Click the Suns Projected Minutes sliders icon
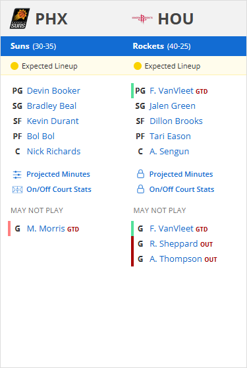Image resolution: width=247 pixels, height=368 pixels. [17, 174]
